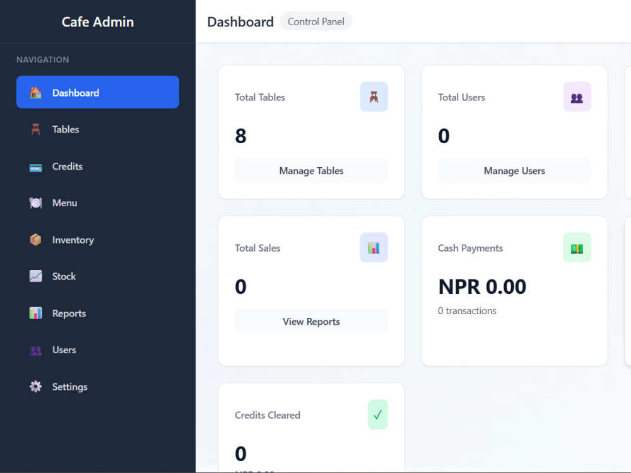631x473 pixels.
Task: Click the Manage Users button
Action: (514, 170)
